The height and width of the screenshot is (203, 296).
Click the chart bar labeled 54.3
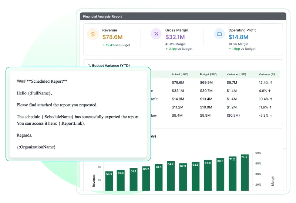click(109, 181)
